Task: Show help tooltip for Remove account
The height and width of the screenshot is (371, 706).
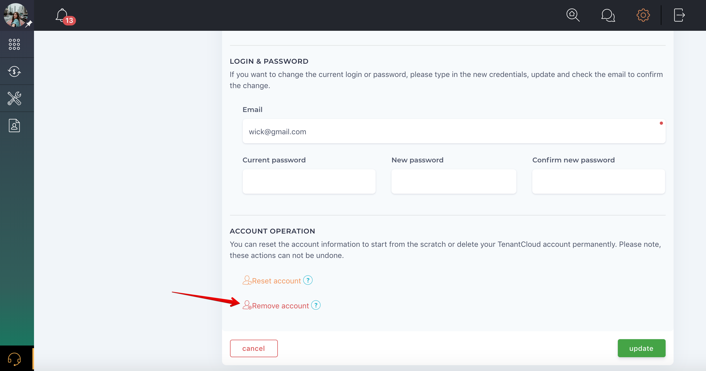Action: point(316,305)
